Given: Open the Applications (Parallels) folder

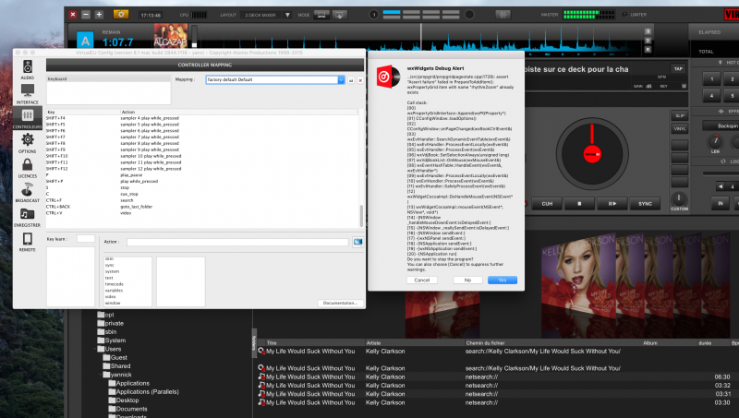Looking at the screenshot, I should pos(143,391).
